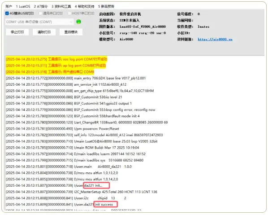Click the log line 'am_service_init 1102:Air8000_A12'

click(x=66, y=84)
